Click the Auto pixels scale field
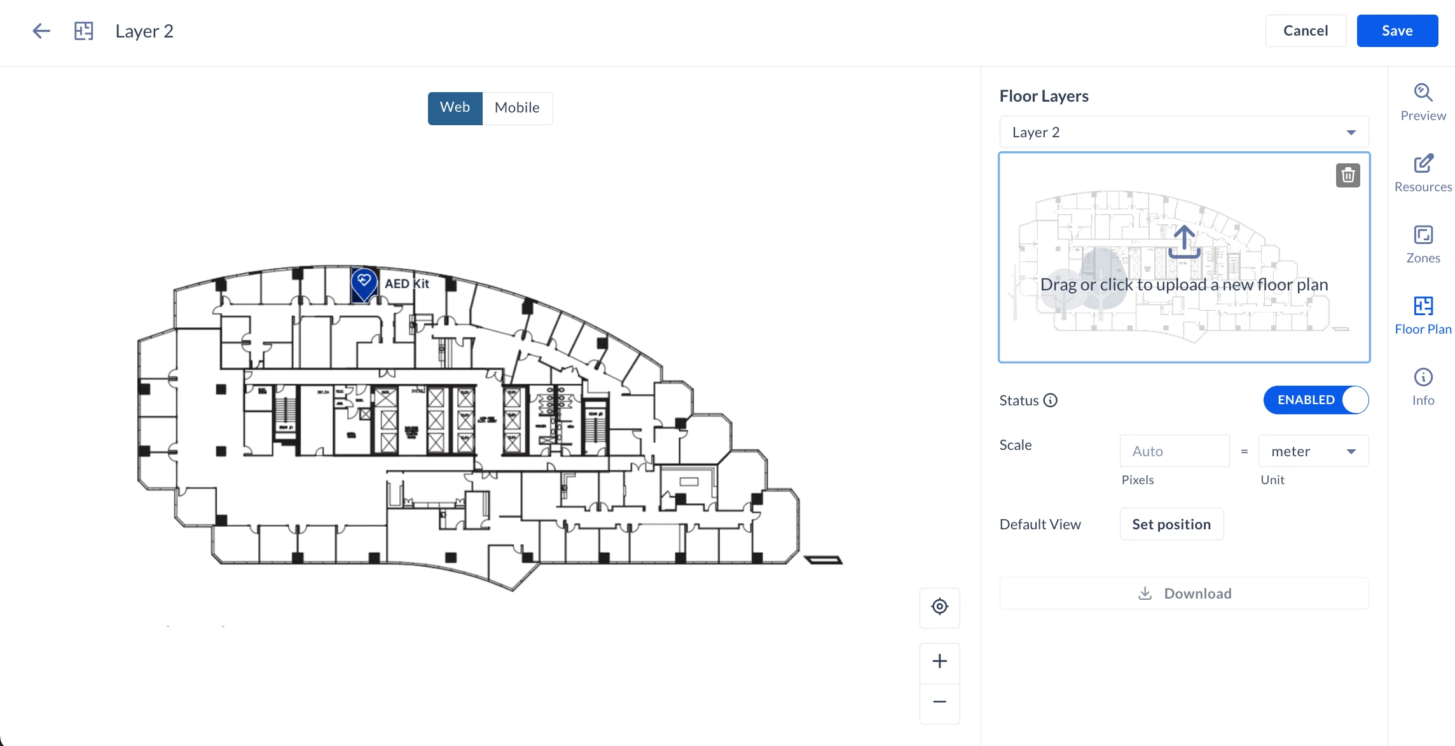Image resolution: width=1455 pixels, height=746 pixels. coord(1174,451)
